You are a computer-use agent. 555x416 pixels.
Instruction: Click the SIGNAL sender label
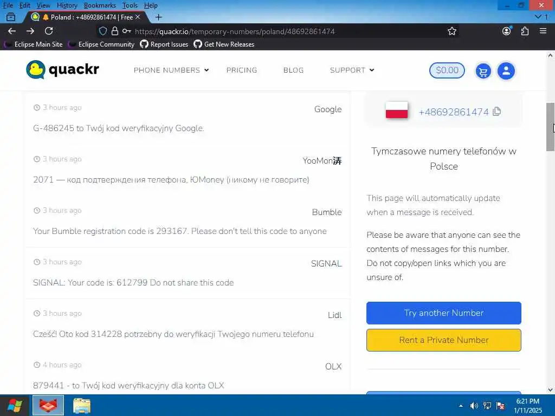coord(326,264)
